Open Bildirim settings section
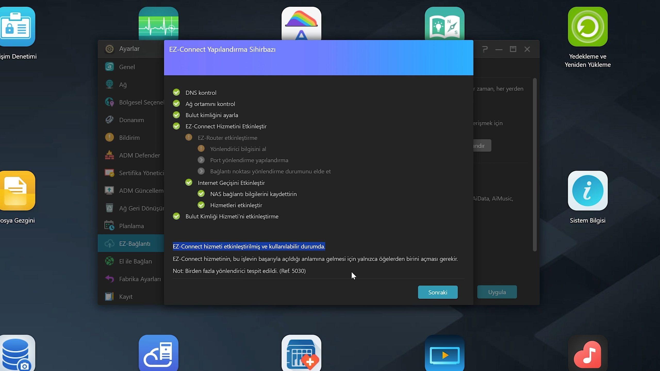 [129, 138]
